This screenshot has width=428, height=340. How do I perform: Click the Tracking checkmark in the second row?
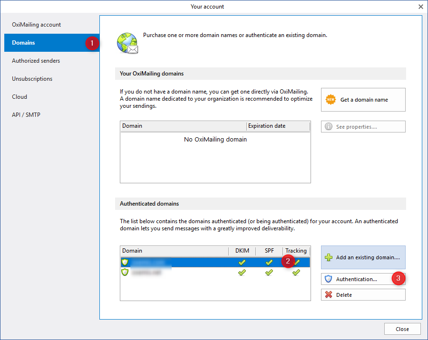coord(296,272)
